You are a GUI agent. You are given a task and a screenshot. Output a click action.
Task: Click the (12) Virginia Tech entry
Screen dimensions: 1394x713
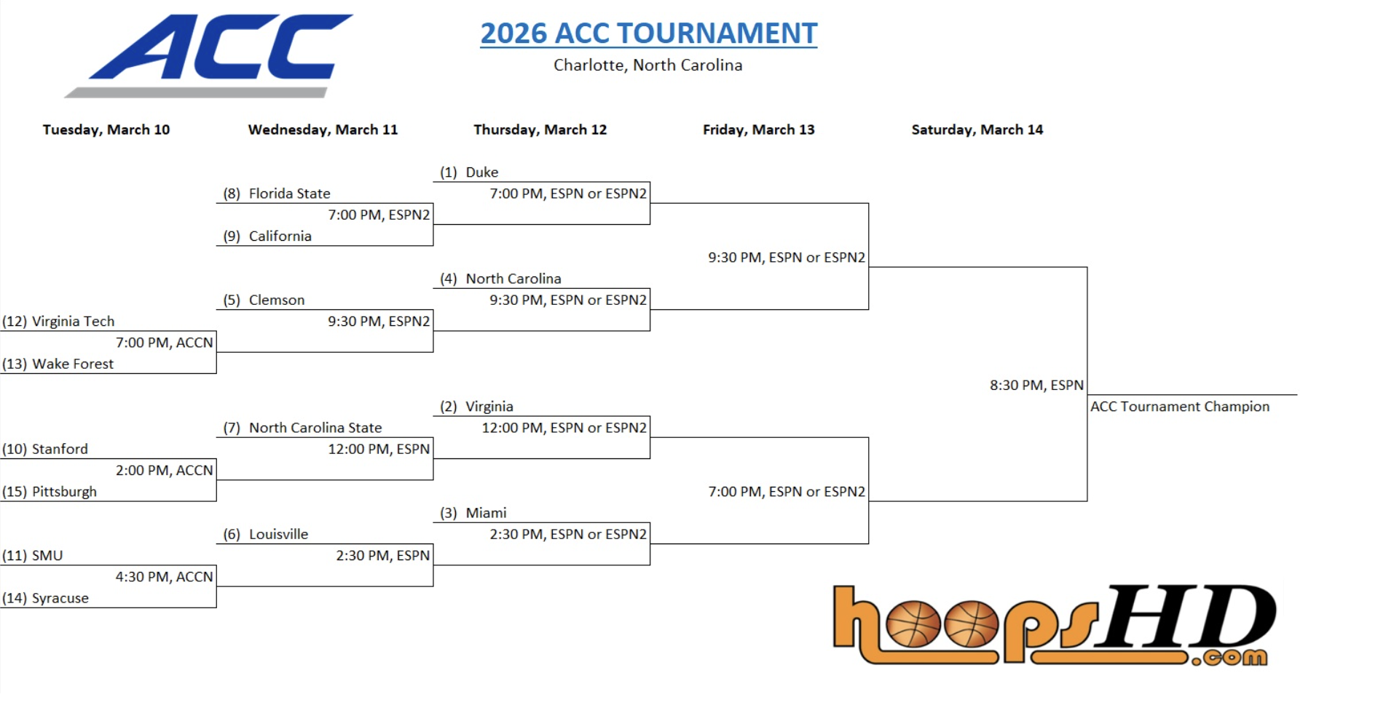(58, 322)
